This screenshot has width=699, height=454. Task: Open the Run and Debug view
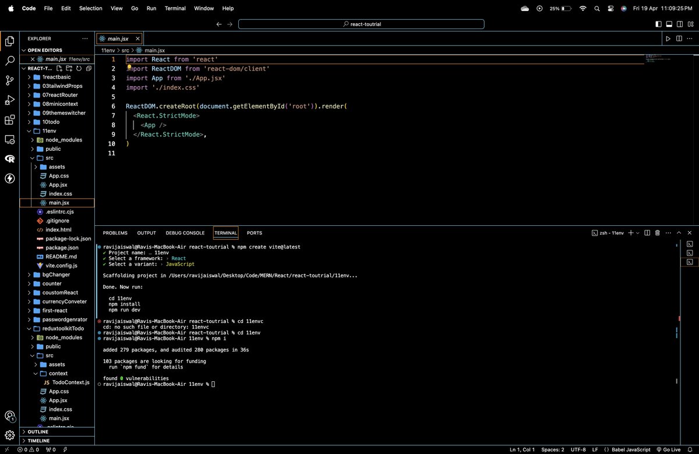coord(9,100)
